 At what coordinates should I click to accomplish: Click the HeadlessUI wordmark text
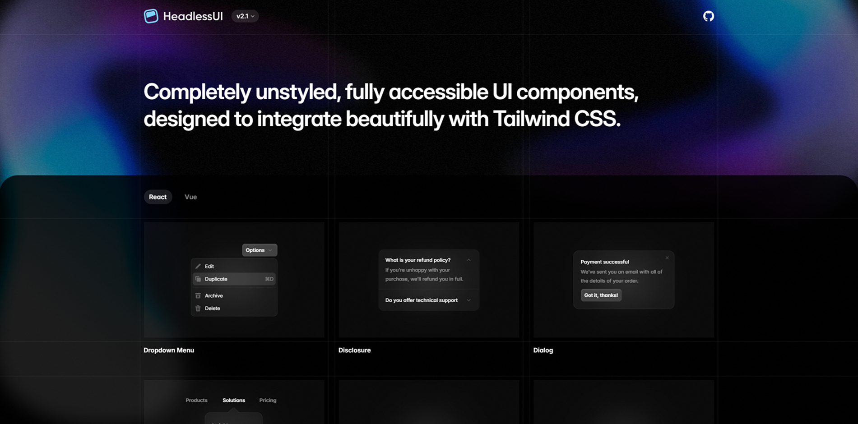tap(193, 16)
